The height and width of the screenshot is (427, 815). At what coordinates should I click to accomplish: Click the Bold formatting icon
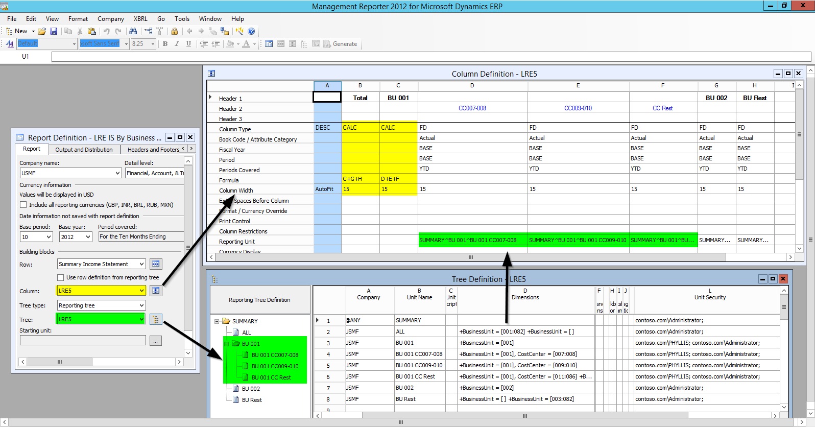click(165, 44)
